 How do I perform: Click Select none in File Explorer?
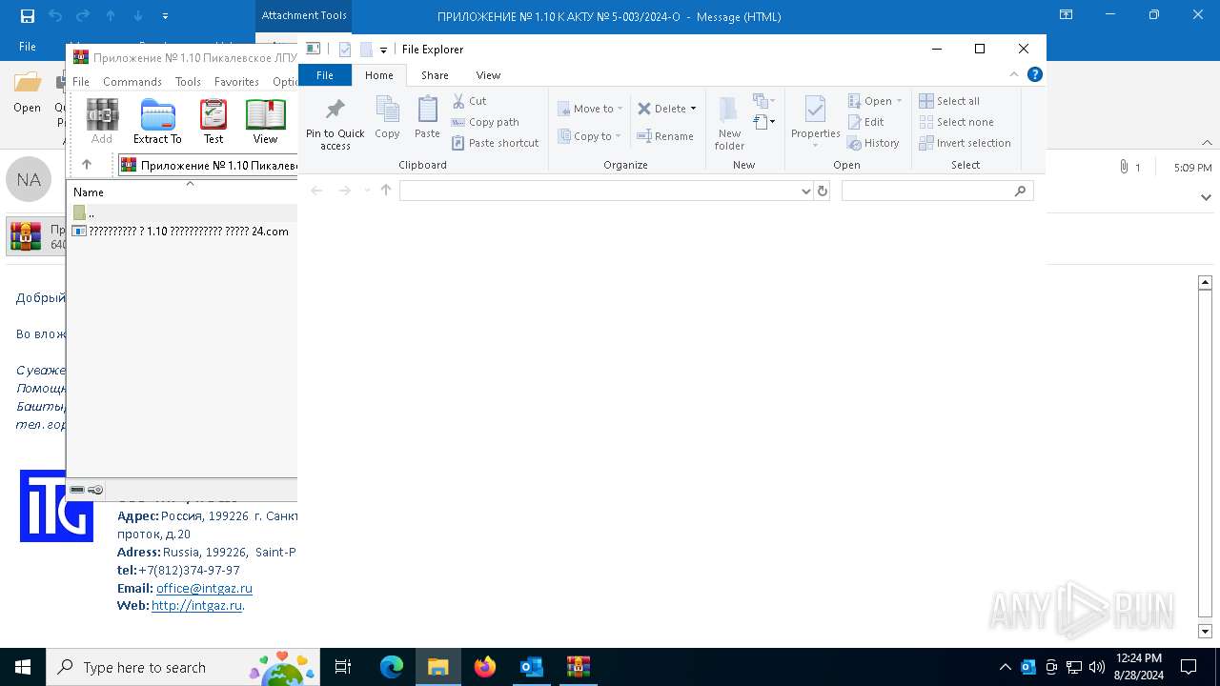pos(956,122)
